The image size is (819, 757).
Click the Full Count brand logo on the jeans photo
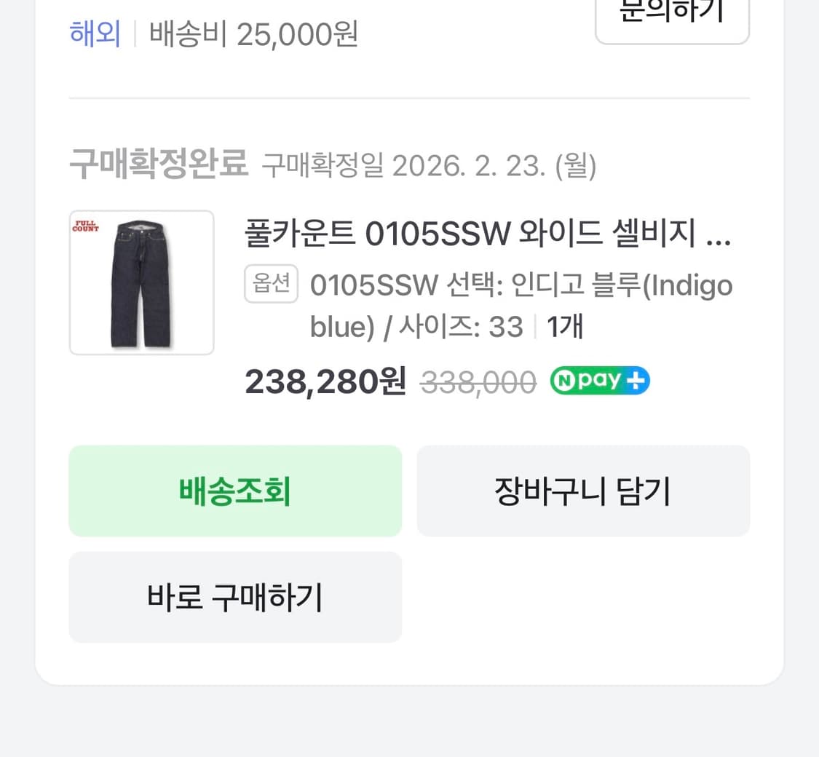(x=84, y=227)
